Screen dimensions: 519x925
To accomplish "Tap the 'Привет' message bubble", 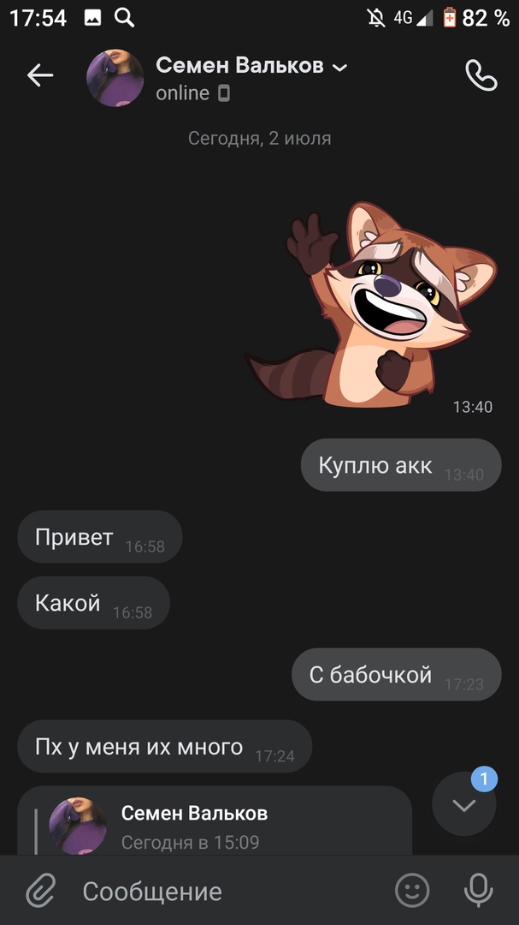I will (x=99, y=537).
